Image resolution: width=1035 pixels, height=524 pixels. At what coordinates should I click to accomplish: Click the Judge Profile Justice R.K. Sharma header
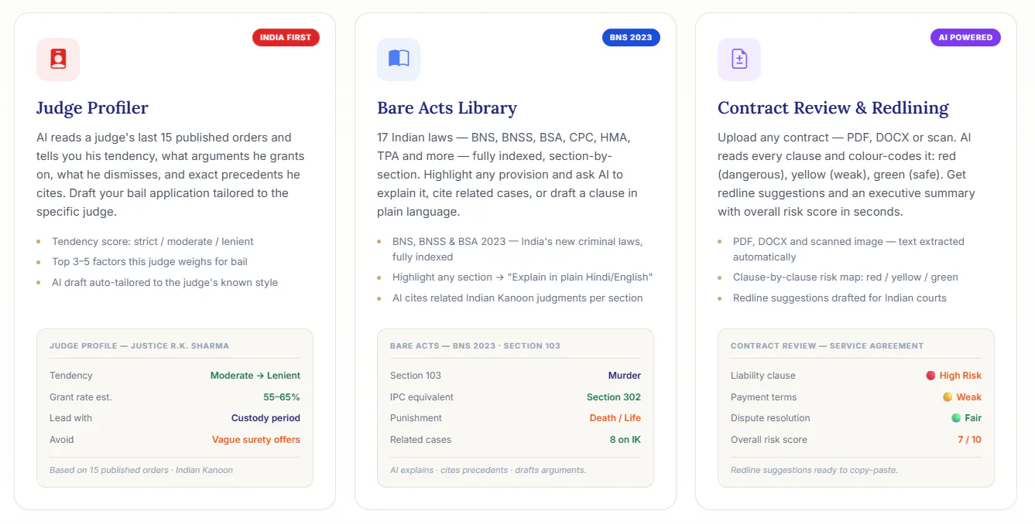(x=139, y=345)
